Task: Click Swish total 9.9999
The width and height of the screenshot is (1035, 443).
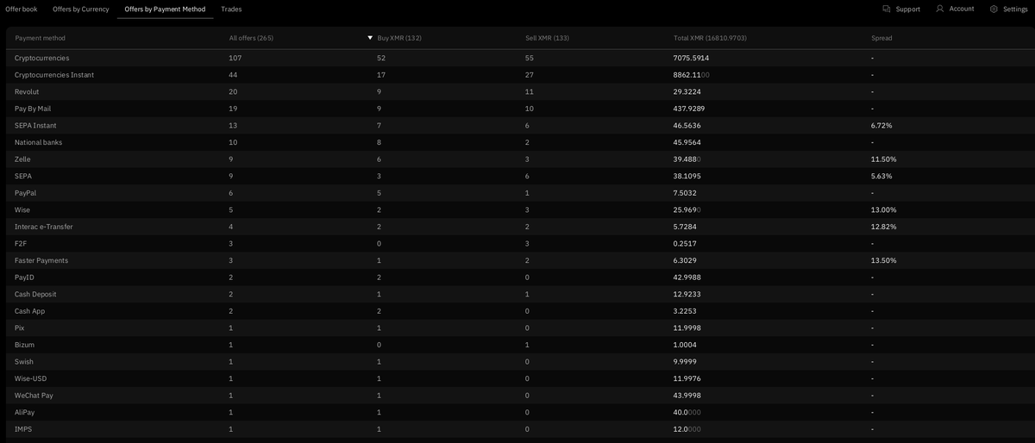Action: click(685, 361)
